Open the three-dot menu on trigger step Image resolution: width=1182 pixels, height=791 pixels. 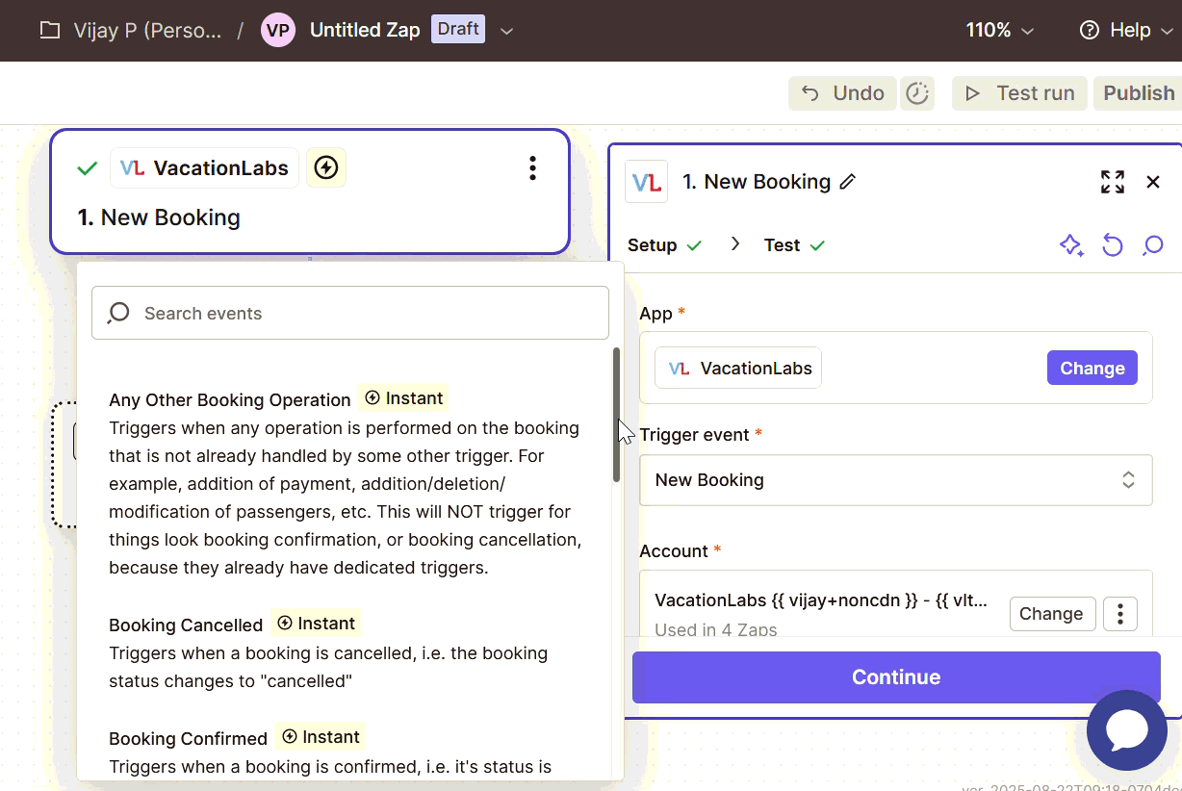pyautogui.click(x=532, y=168)
